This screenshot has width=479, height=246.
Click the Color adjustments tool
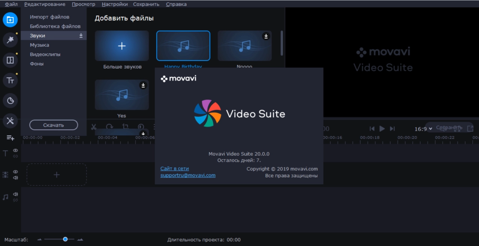click(141, 127)
